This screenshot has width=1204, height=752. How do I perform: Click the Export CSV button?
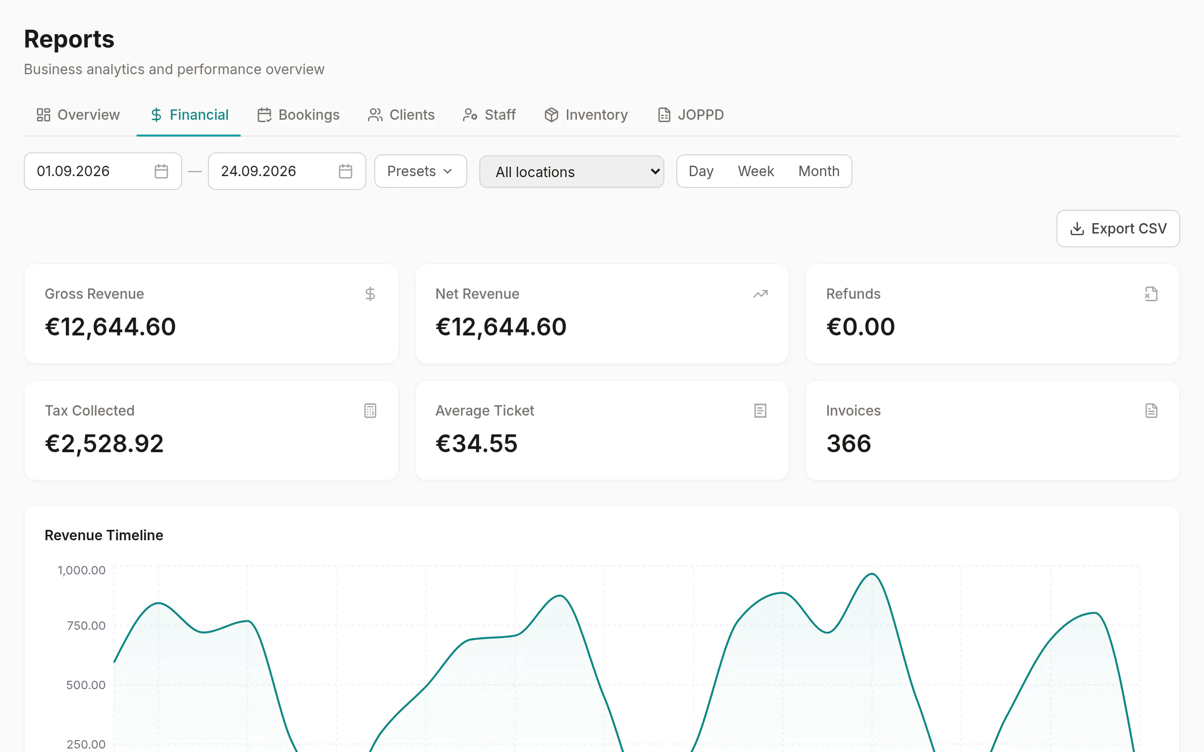[x=1118, y=229]
